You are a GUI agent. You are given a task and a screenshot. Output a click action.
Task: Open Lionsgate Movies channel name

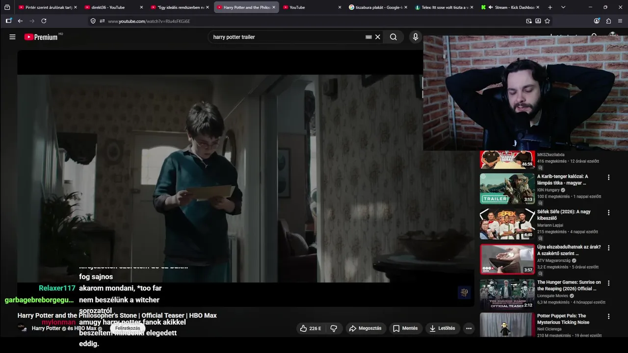coord(552,296)
